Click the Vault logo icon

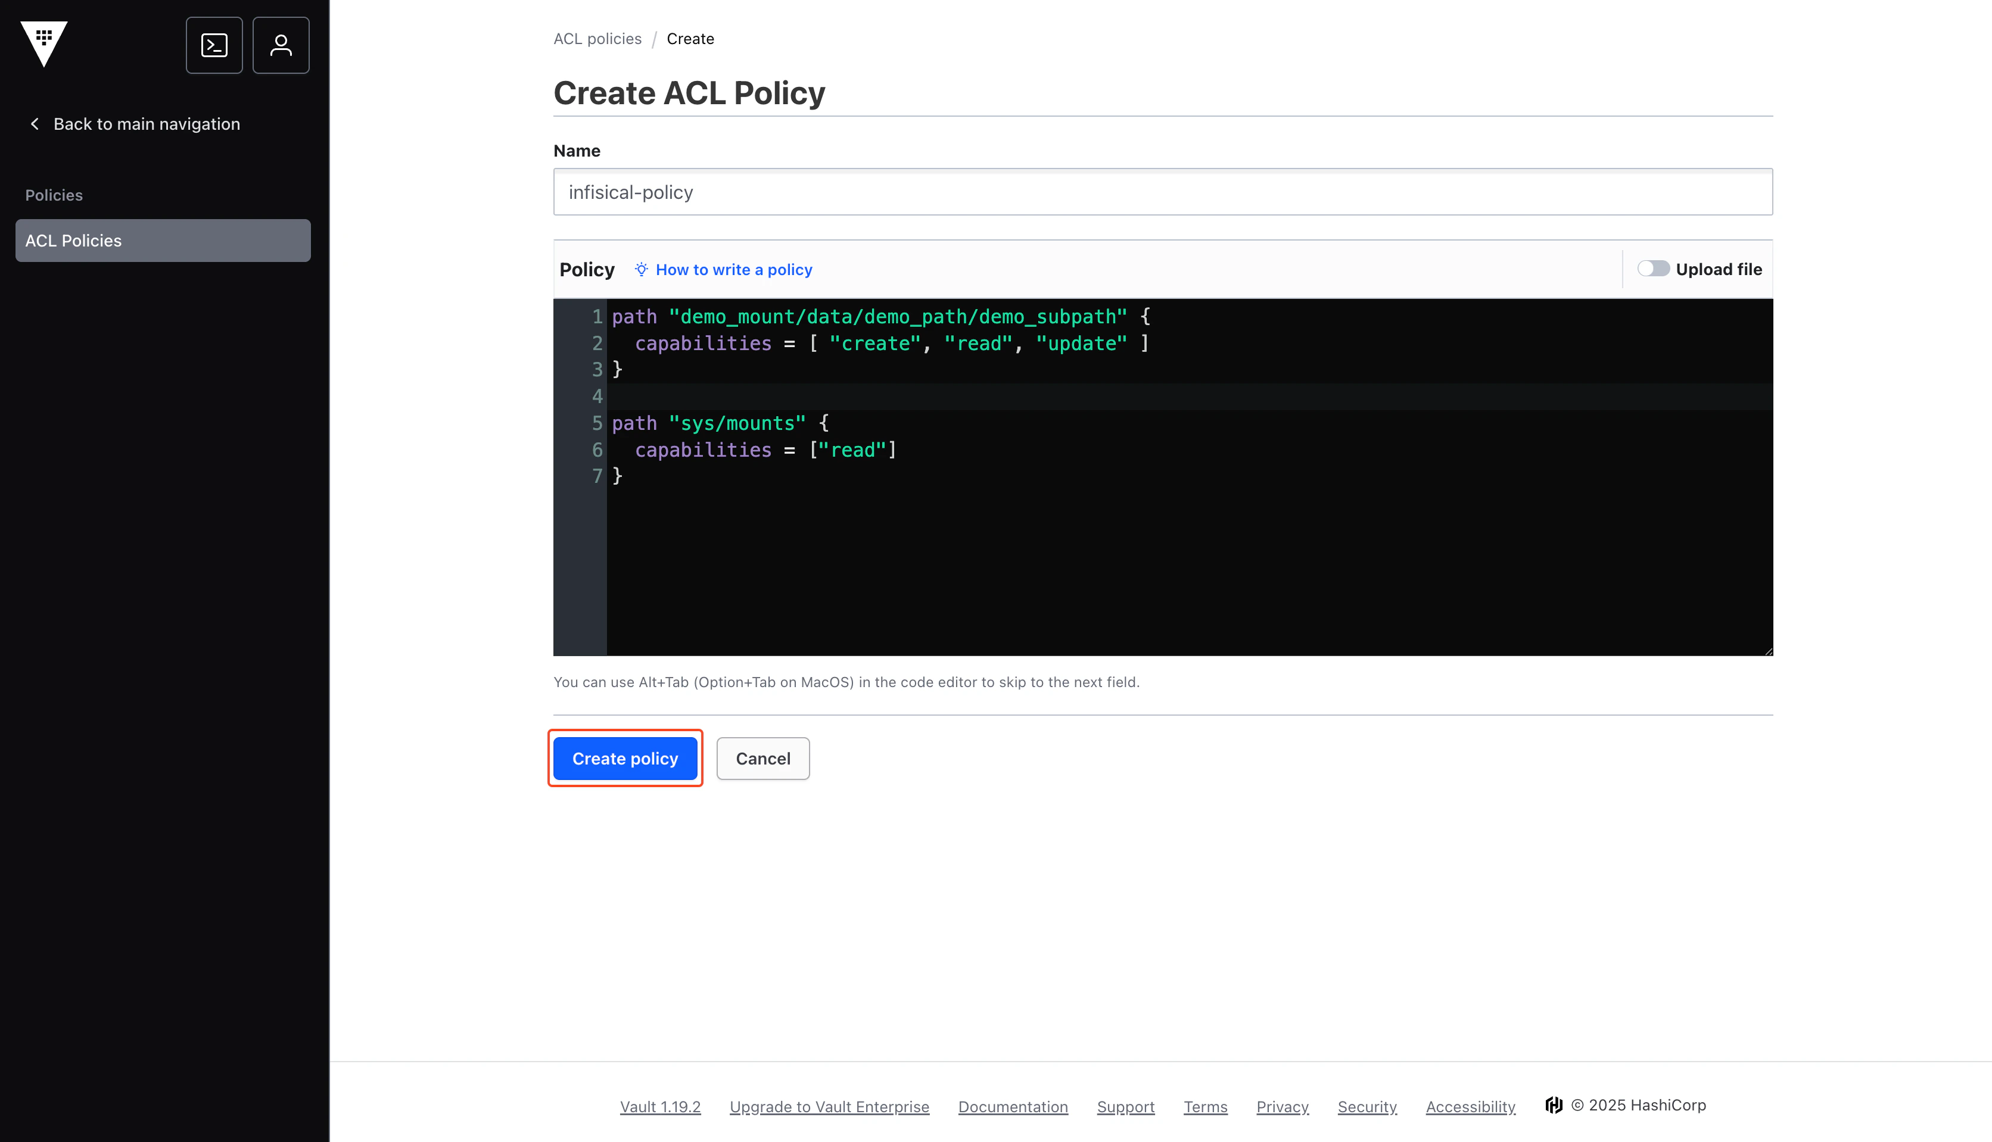pyautogui.click(x=44, y=44)
